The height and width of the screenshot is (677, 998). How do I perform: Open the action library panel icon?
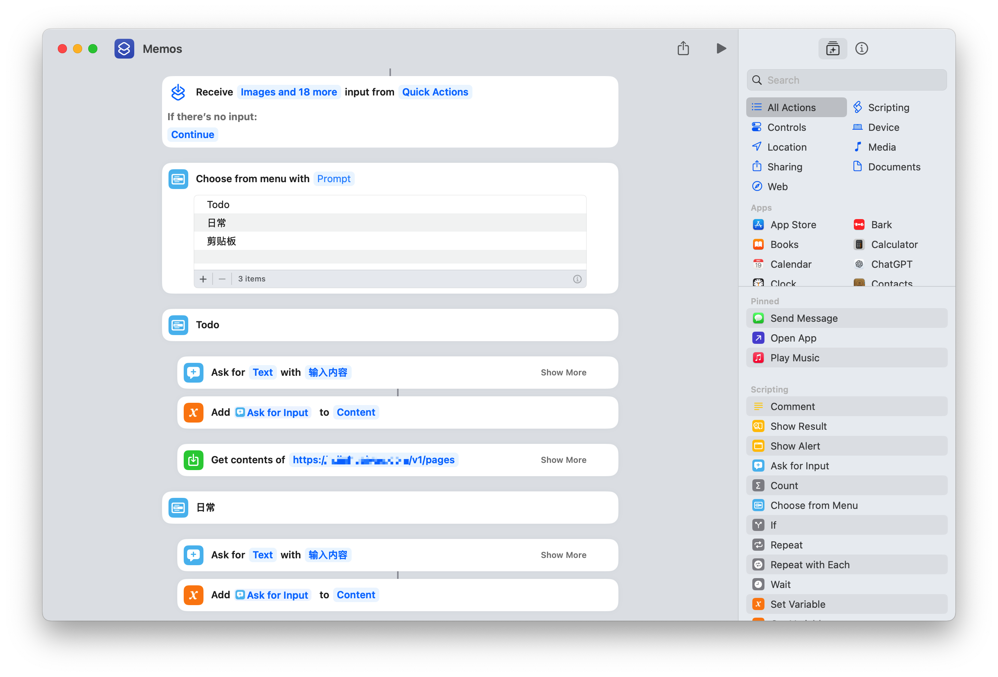click(832, 49)
